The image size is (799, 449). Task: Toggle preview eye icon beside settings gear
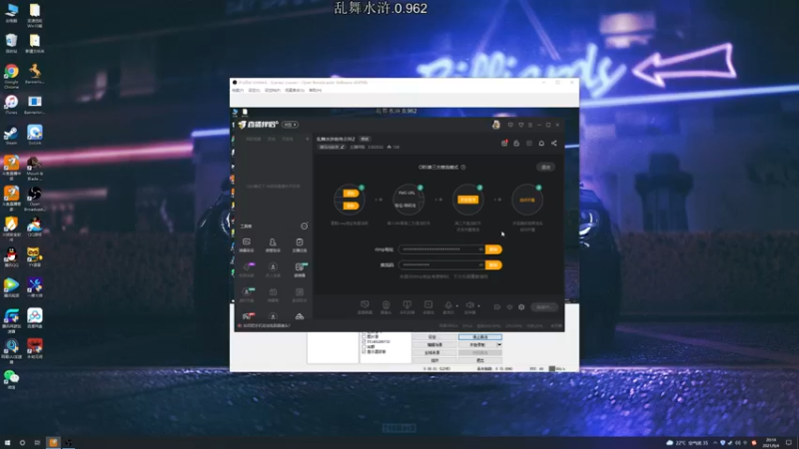(x=509, y=307)
